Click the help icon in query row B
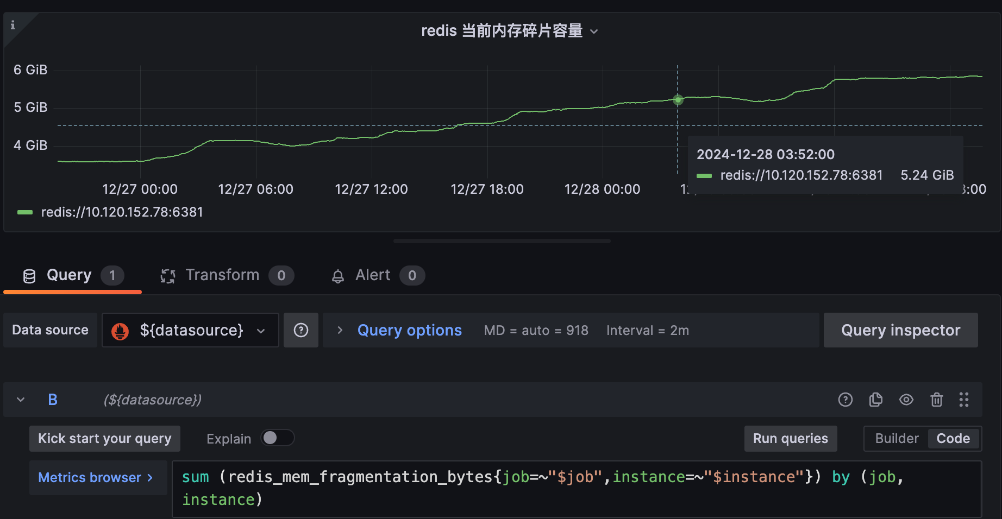1002x519 pixels. coord(846,400)
